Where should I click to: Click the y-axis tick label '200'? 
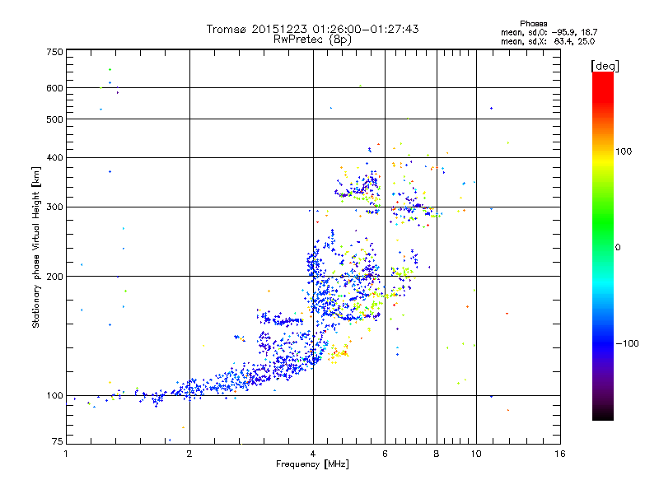point(54,277)
